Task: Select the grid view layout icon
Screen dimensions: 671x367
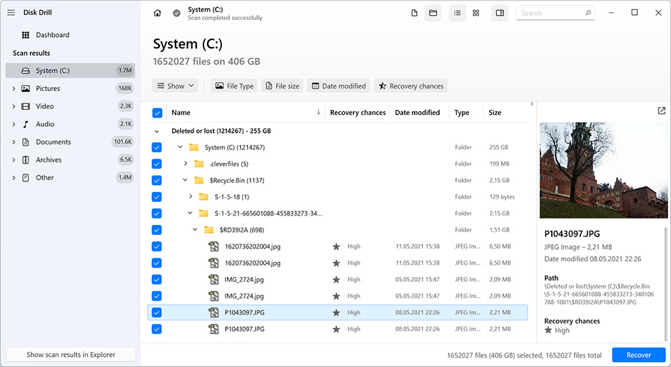Action: coord(476,13)
